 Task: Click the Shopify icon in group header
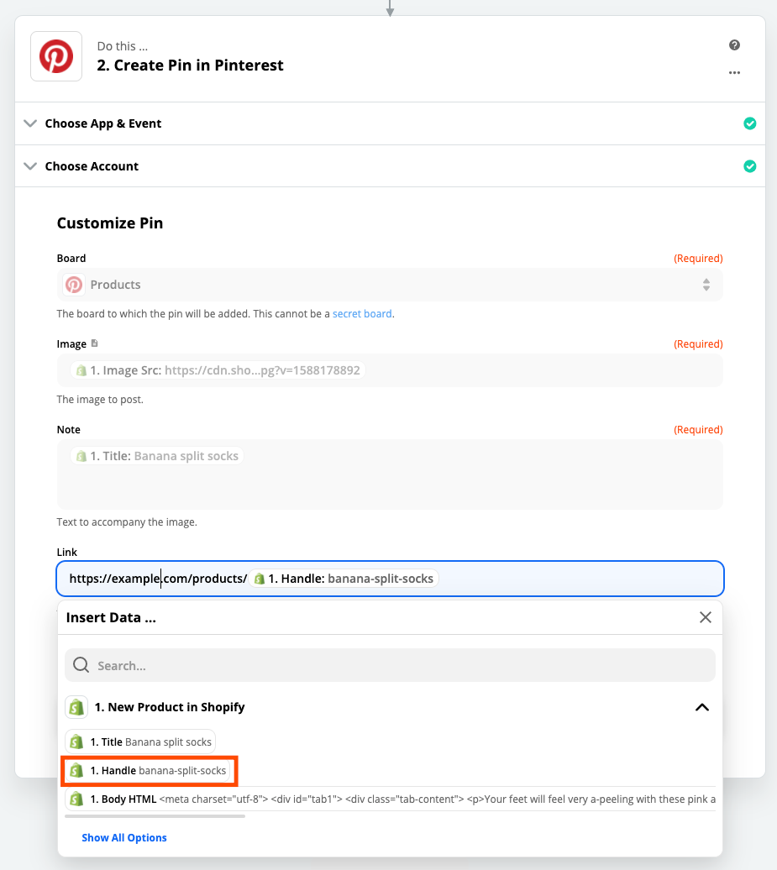click(76, 707)
